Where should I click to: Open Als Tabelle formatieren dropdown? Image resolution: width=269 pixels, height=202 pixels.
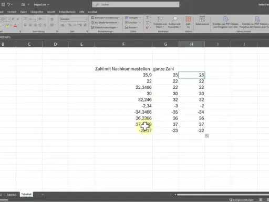[x=105, y=23]
